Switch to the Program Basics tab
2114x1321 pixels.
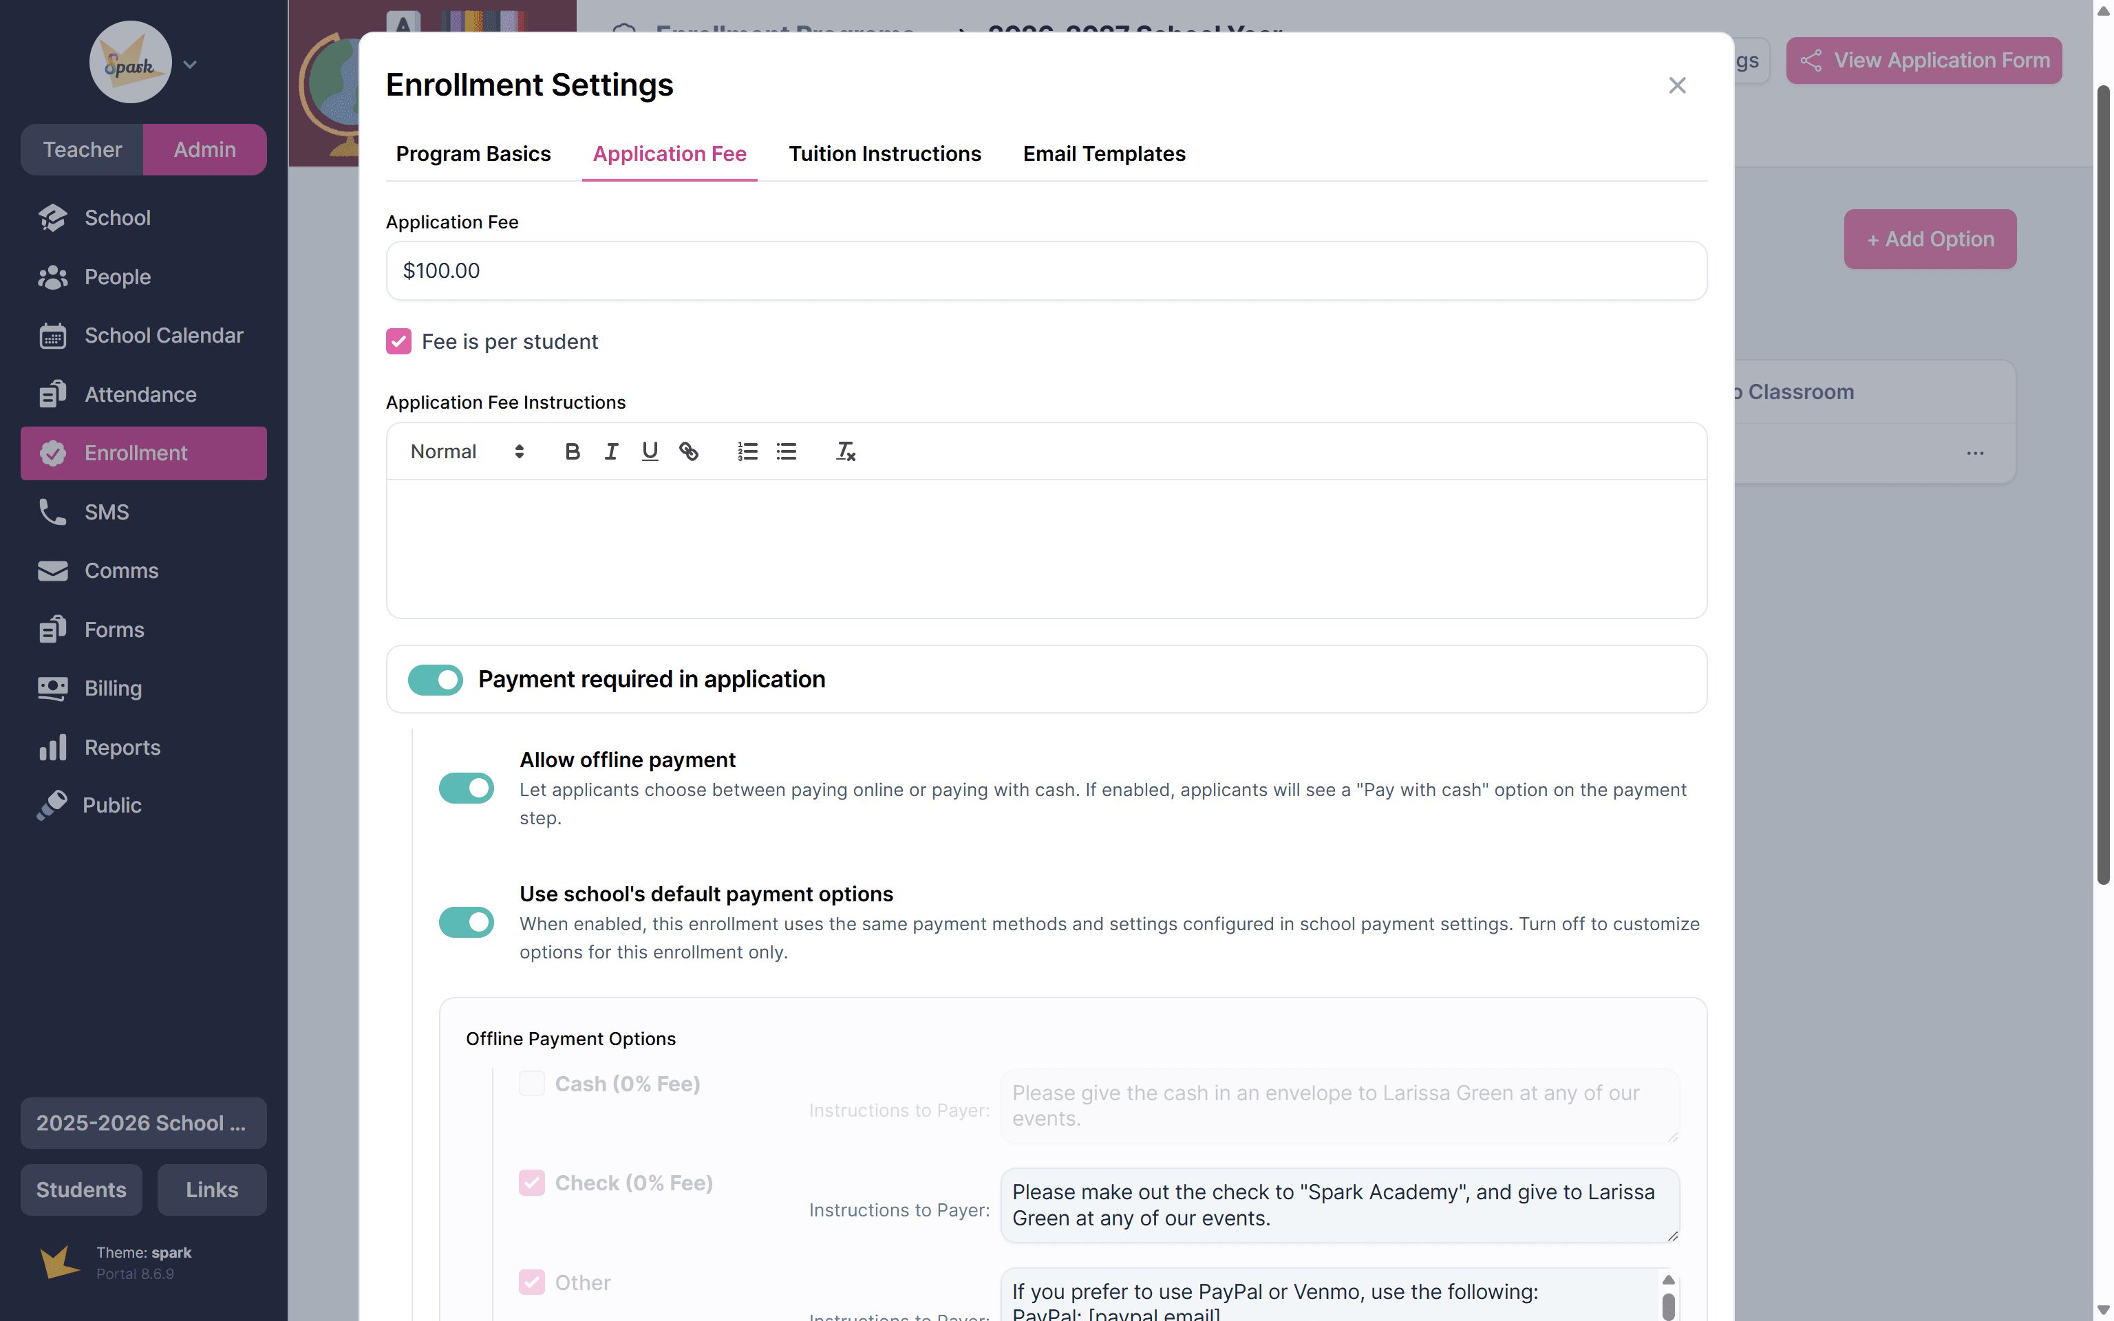473,153
